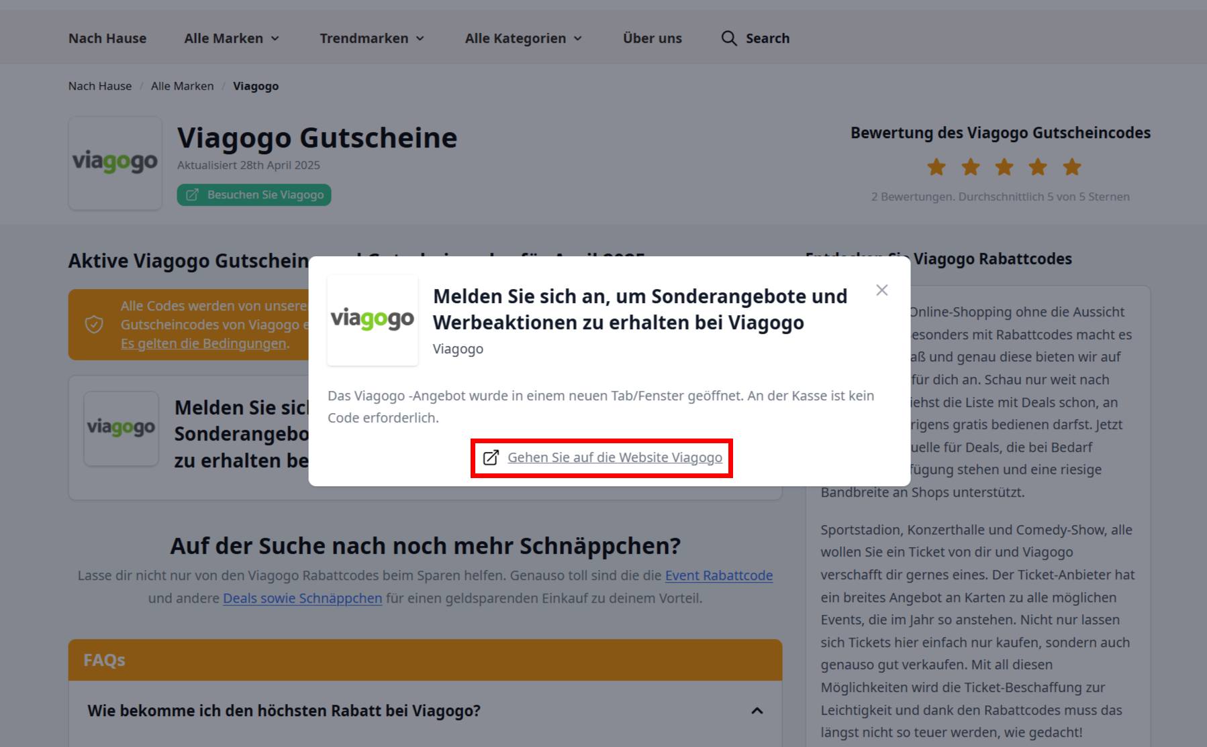The height and width of the screenshot is (747, 1207).
Task: Open the Deals sowie Schnäppchen link
Action: (303, 598)
